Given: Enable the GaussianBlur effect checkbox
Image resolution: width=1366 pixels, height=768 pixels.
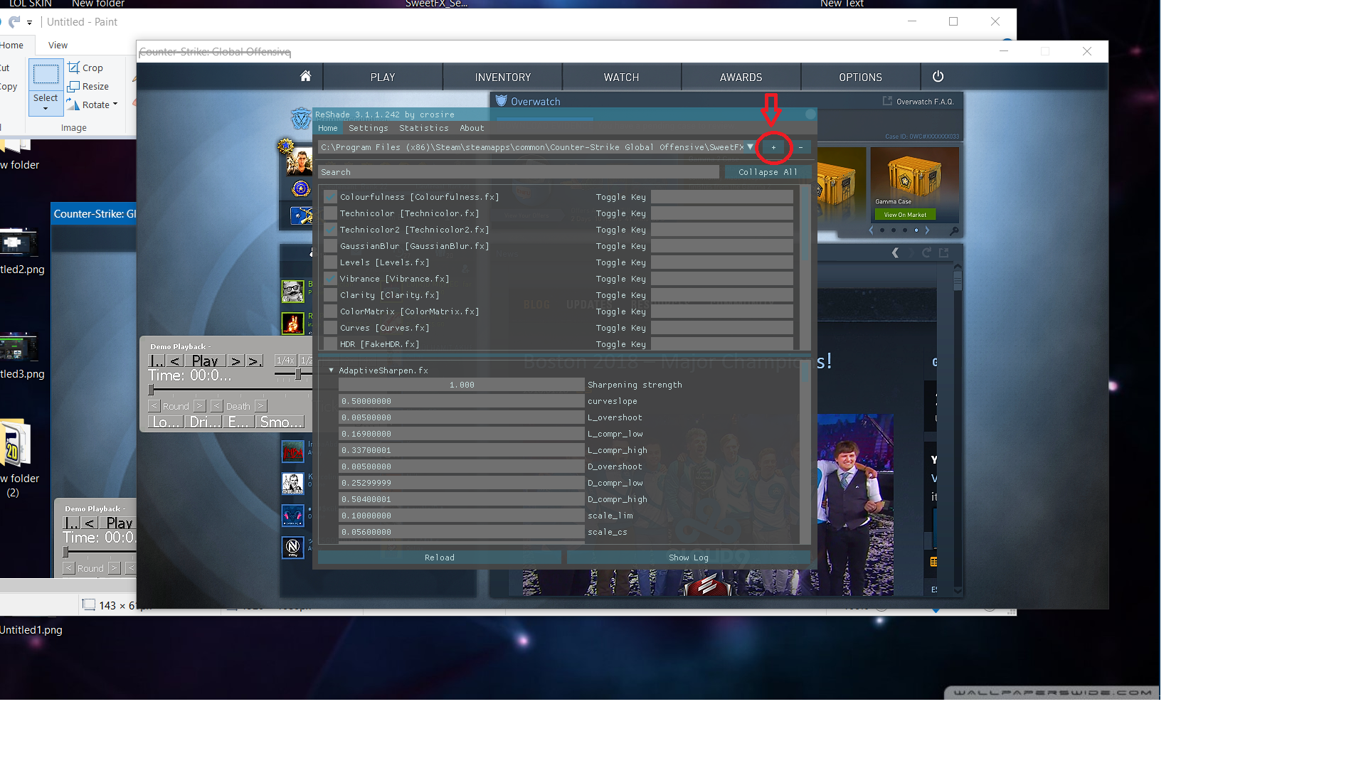Looking at the screenshot, I should [330, 246].
